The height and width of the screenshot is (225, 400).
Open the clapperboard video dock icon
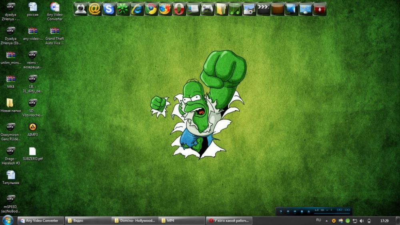pyautogui.click(x=263, y=9)
